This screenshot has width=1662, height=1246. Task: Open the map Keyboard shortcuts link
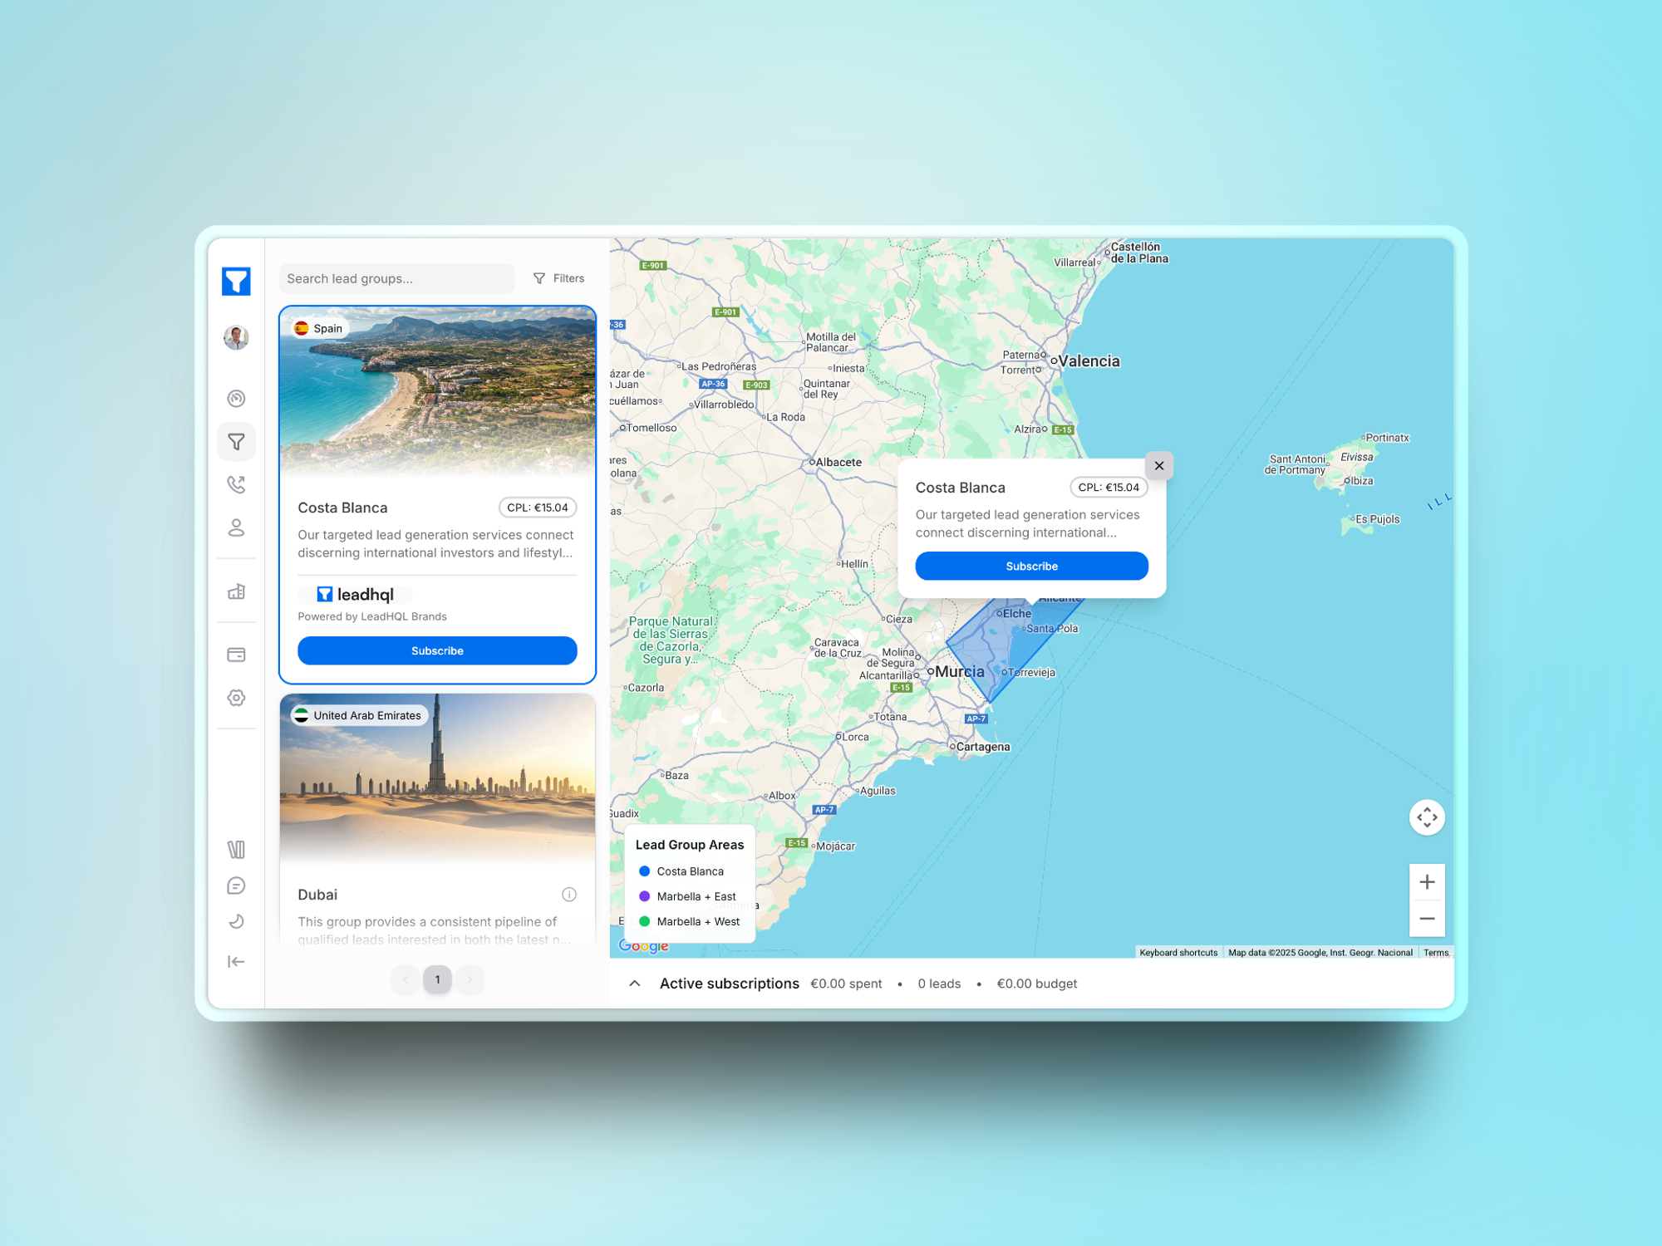[x=1178, y=953]
